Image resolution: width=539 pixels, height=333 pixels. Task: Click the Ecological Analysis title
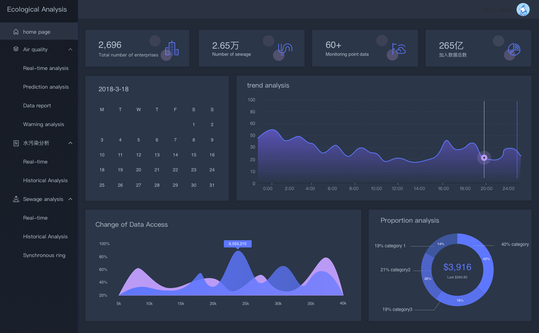pyautogui.click(x=37, y=9)
